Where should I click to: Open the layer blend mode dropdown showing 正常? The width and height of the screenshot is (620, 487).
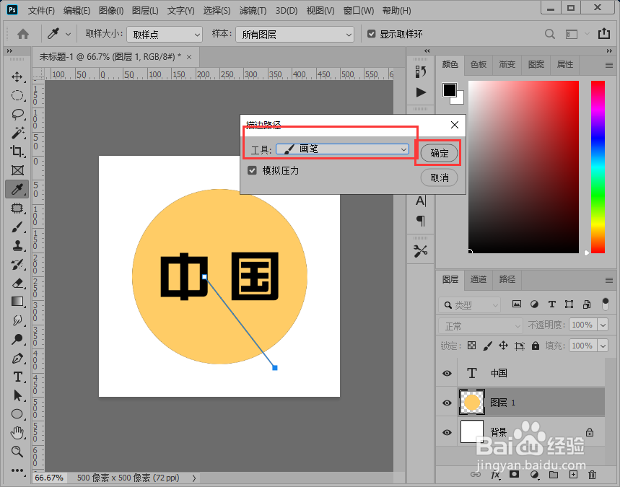(479, 325)
